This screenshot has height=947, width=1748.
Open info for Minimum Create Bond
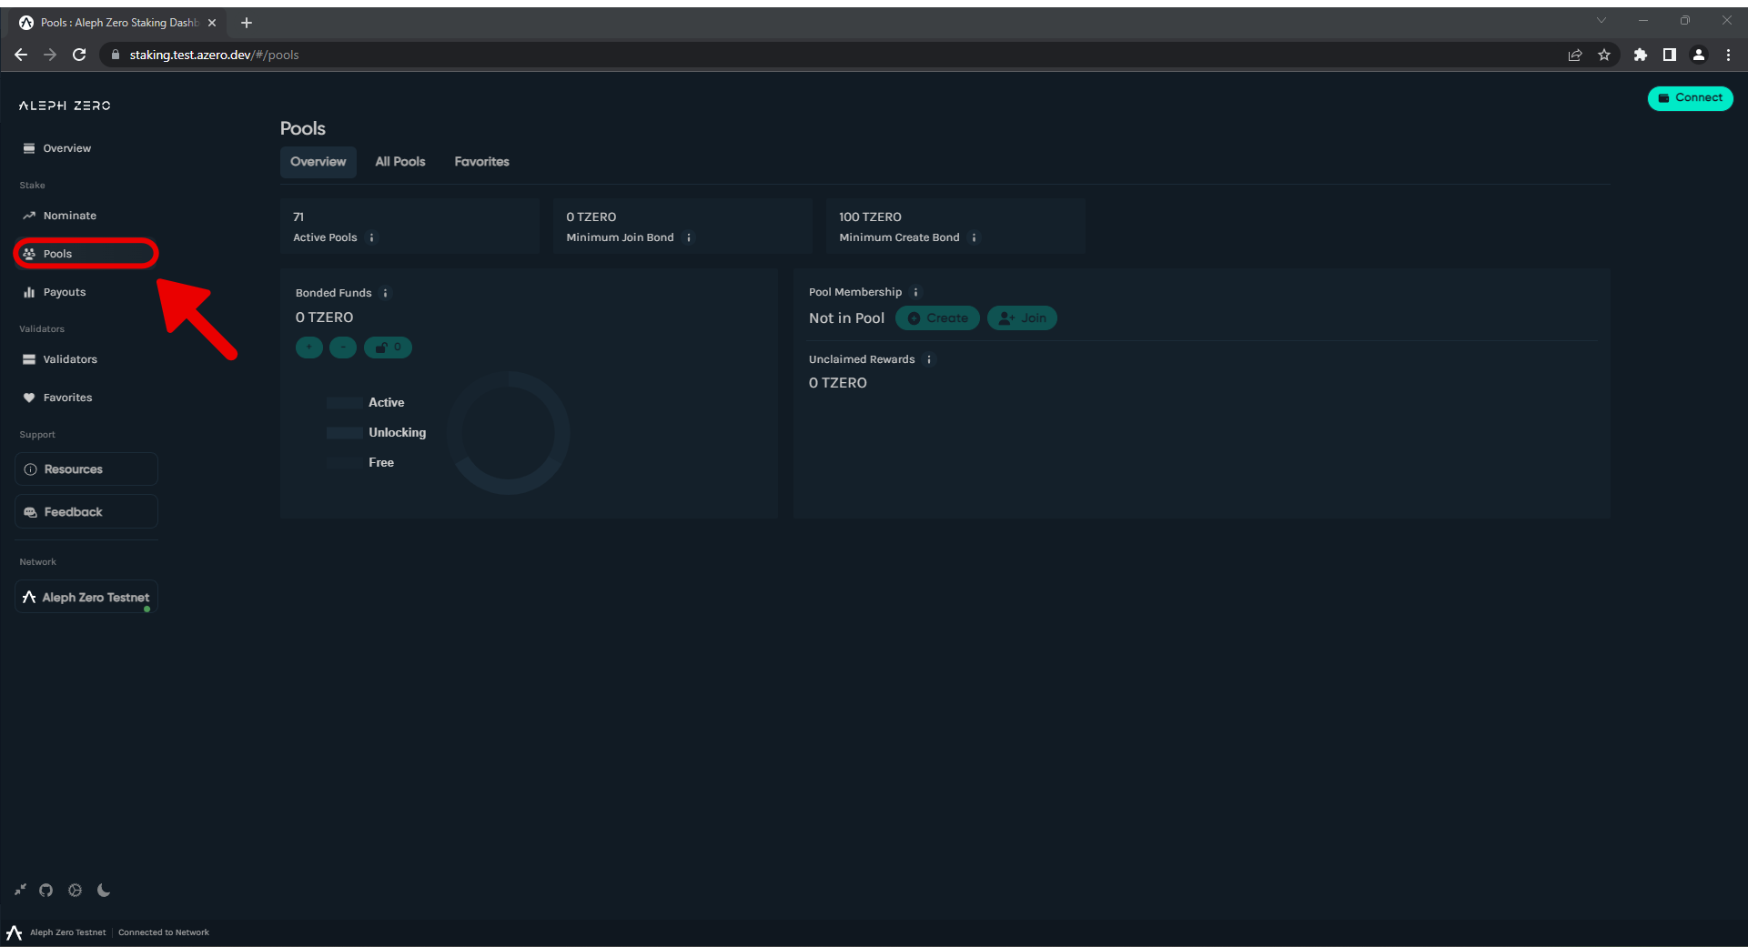(974, 238)
